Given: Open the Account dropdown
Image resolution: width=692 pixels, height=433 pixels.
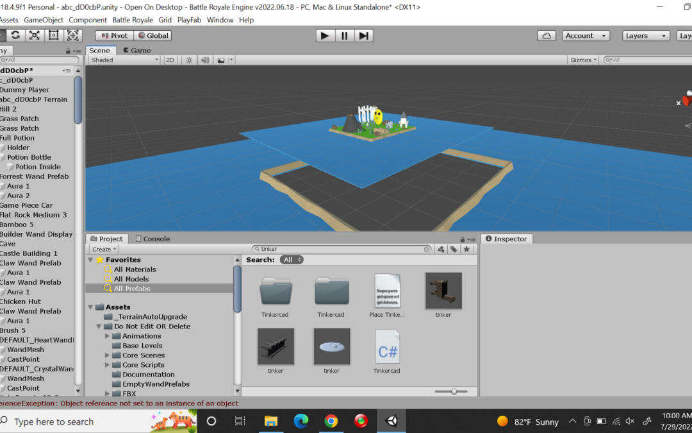Looking at the screenshot, I should coord(586,36).
